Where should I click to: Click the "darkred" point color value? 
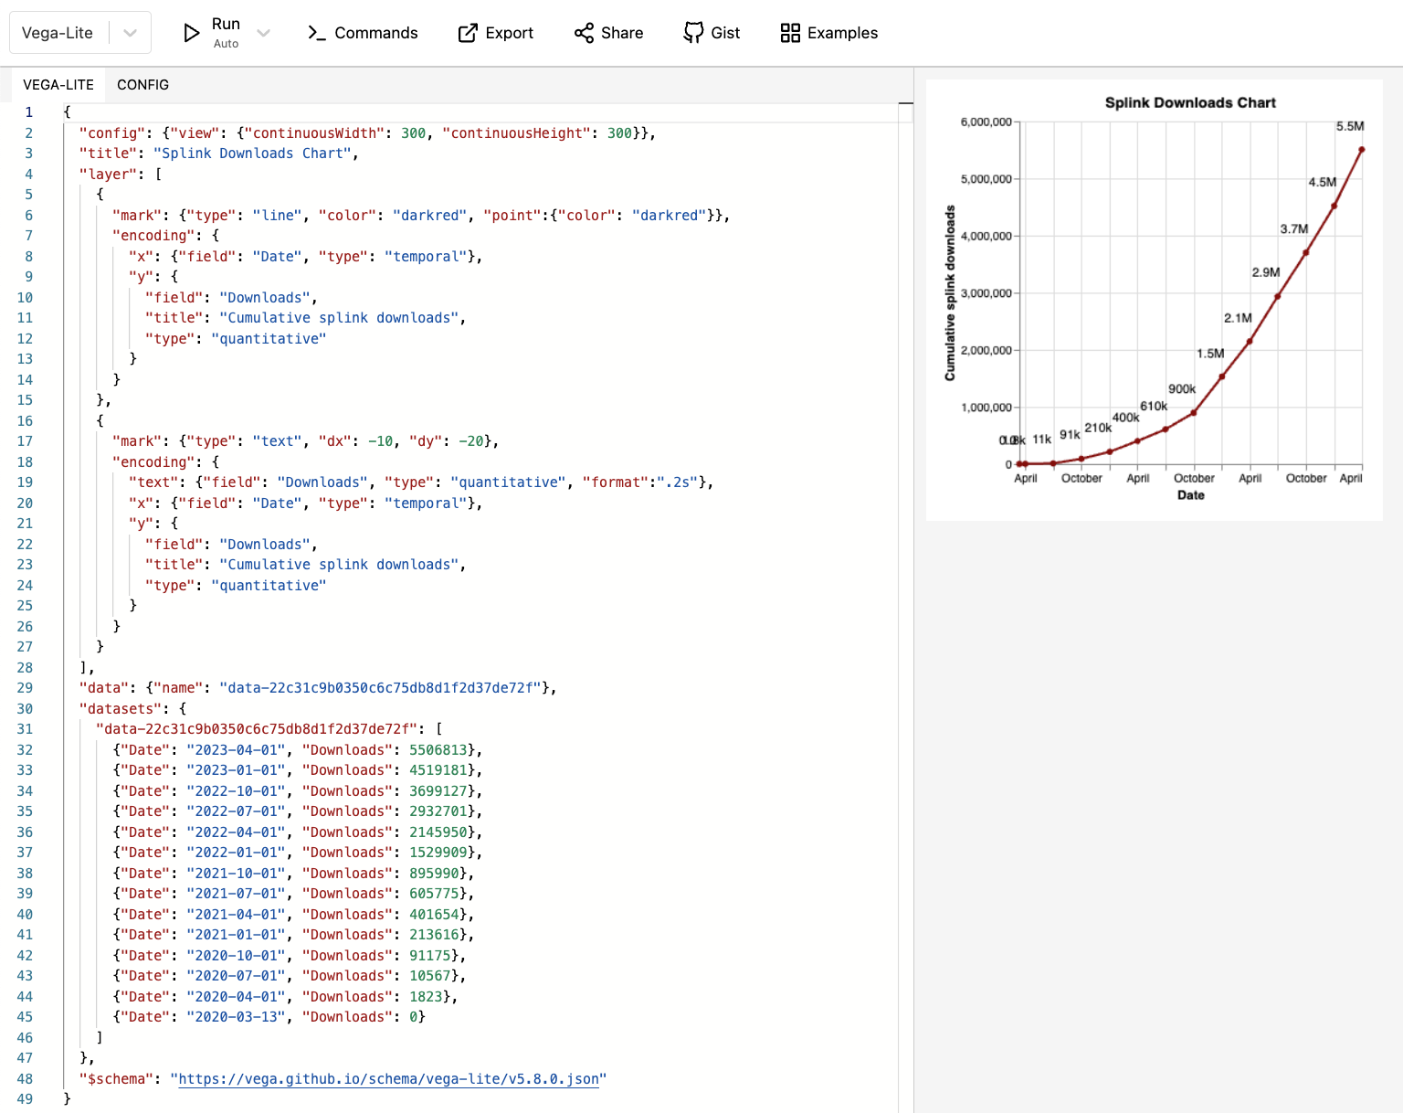669,216
